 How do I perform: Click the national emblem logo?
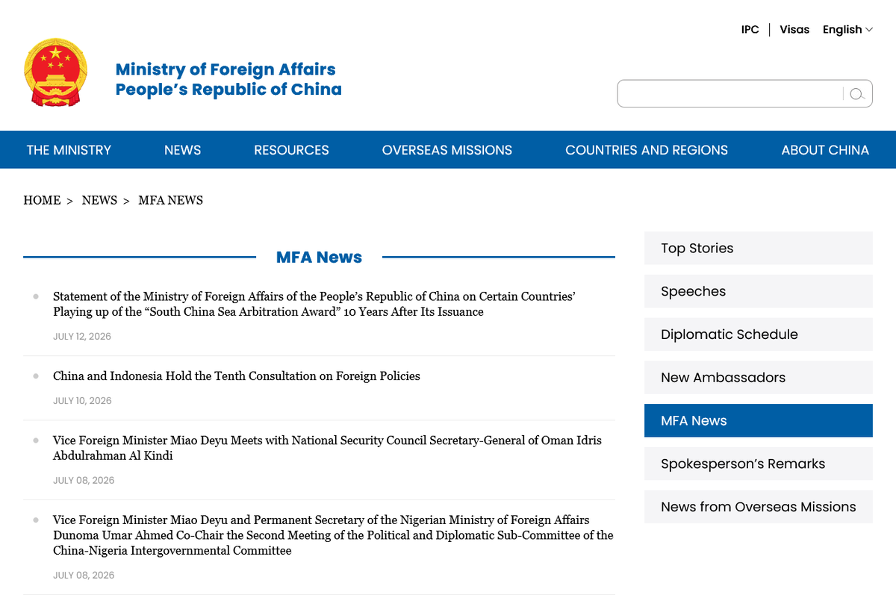click(x=56, y=73)
